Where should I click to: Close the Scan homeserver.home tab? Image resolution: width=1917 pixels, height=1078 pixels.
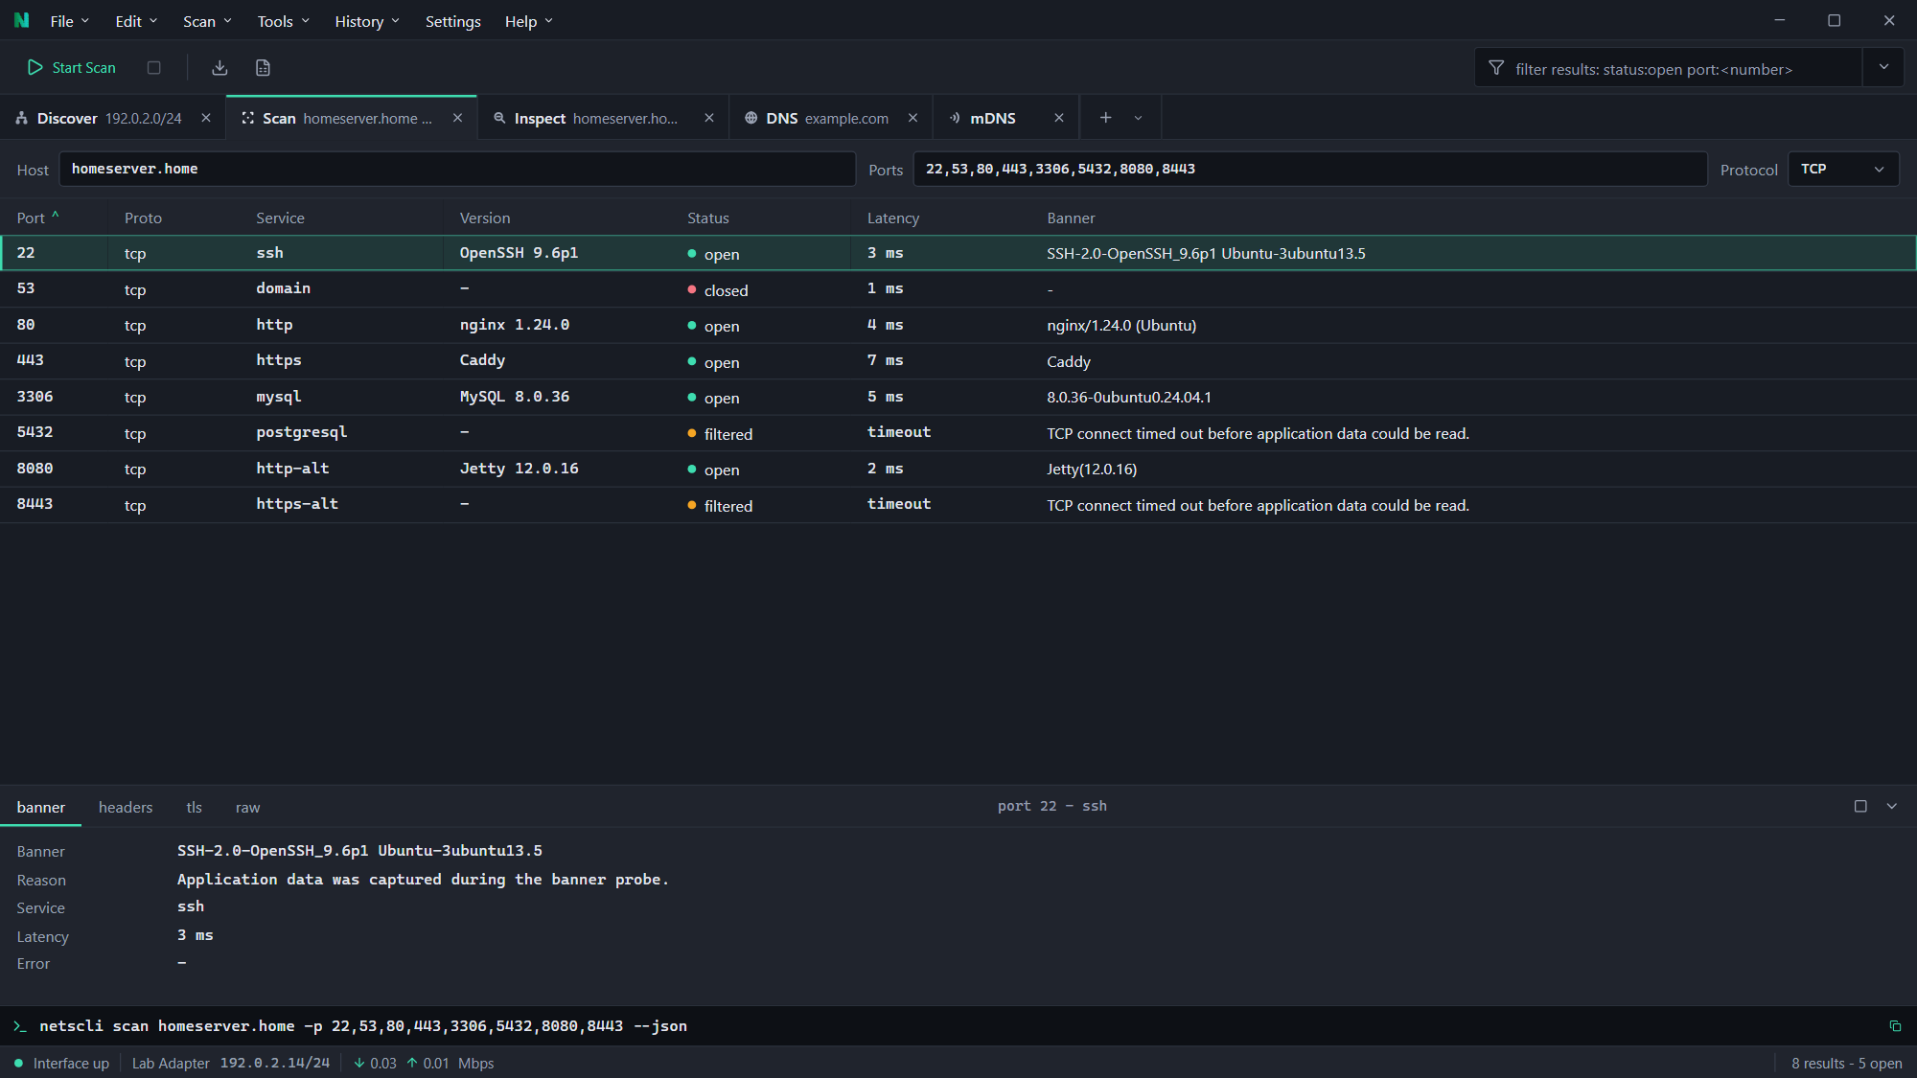pos(457,118)
